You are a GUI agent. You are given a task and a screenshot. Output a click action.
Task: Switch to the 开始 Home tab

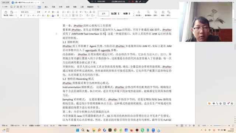(39, 7)
